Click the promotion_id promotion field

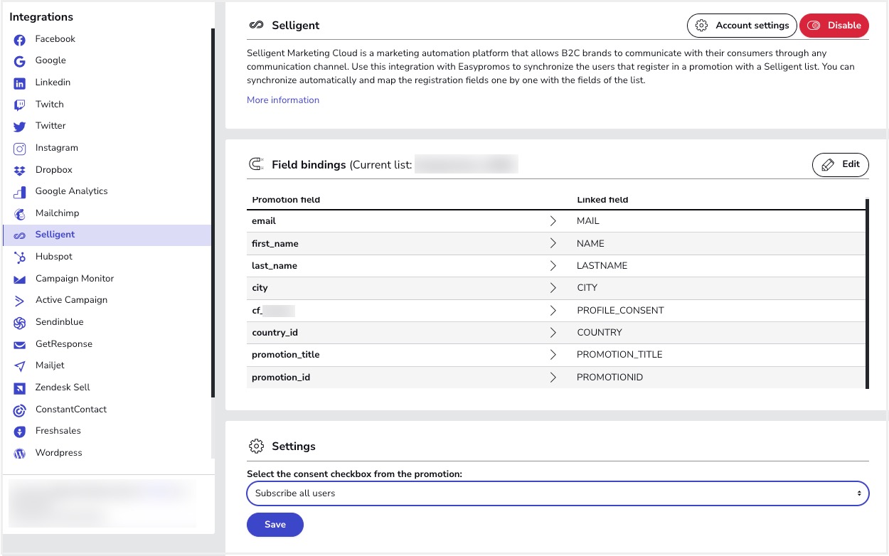(281, 378)
